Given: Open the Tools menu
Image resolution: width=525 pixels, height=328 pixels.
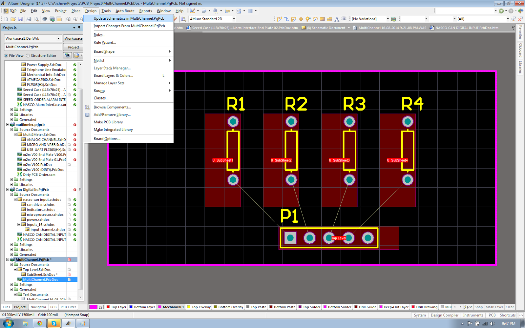Looking at the screenshot, I should pos(106,11).
